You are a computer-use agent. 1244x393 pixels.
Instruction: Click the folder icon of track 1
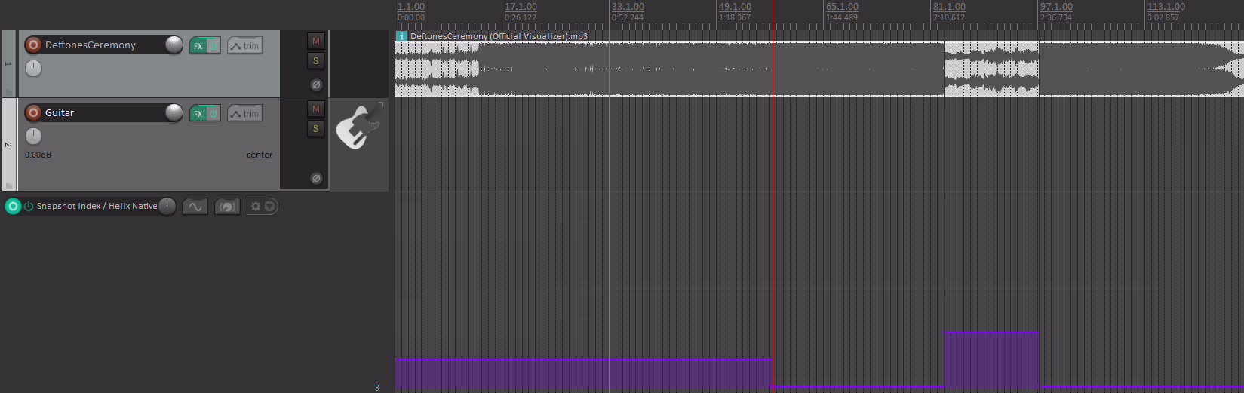(9, 91)
